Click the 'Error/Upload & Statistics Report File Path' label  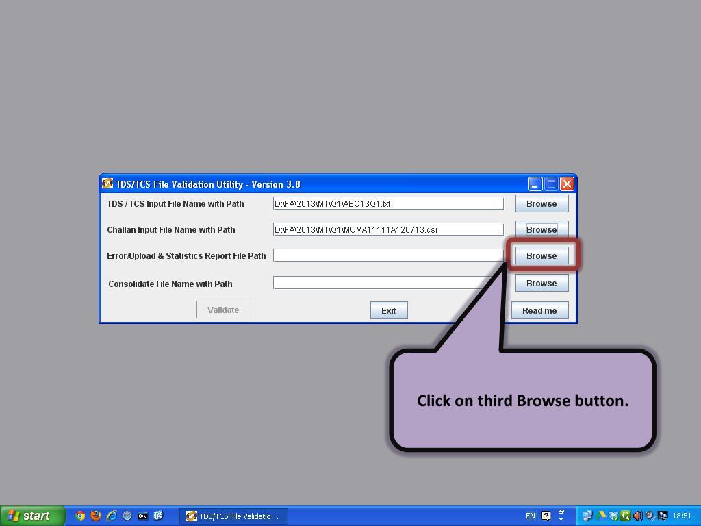click(x=186, y=256)
